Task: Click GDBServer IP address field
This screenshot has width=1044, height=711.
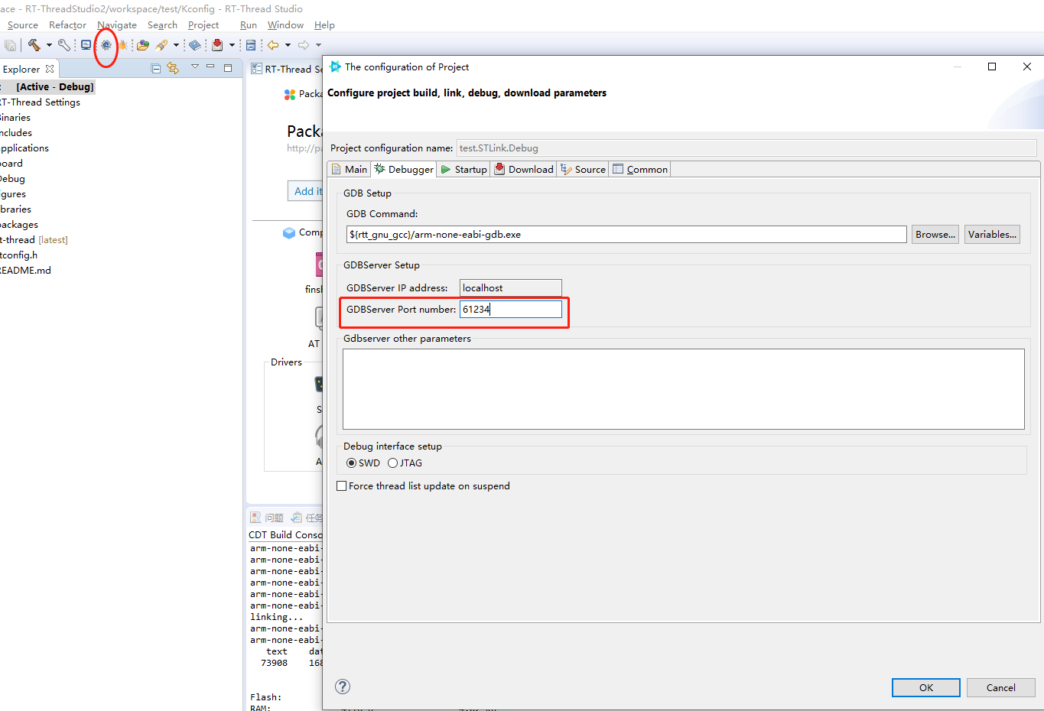Action: [x=511, y=287]
